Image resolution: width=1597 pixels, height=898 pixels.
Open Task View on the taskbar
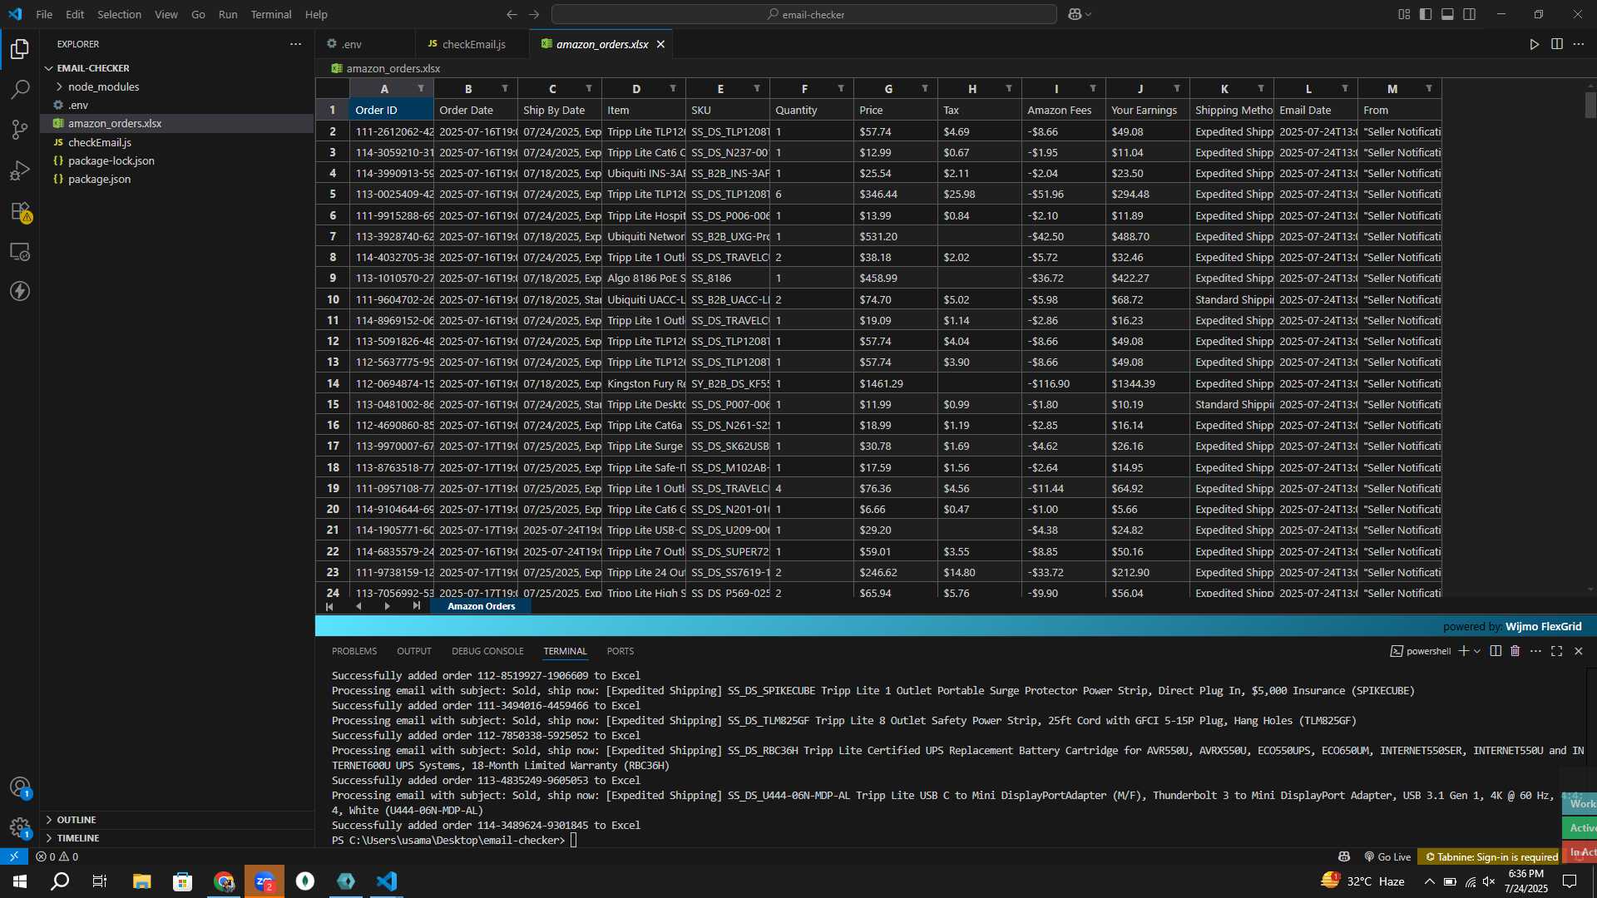pos(100,881)
